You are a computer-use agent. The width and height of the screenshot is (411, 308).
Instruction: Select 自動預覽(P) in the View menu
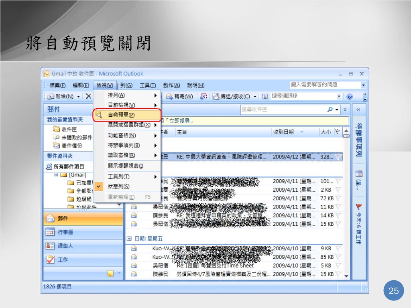coord(127,115)
